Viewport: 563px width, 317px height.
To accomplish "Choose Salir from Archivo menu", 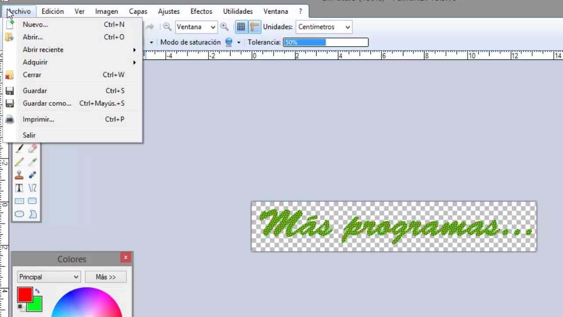I will pos(73,135).
